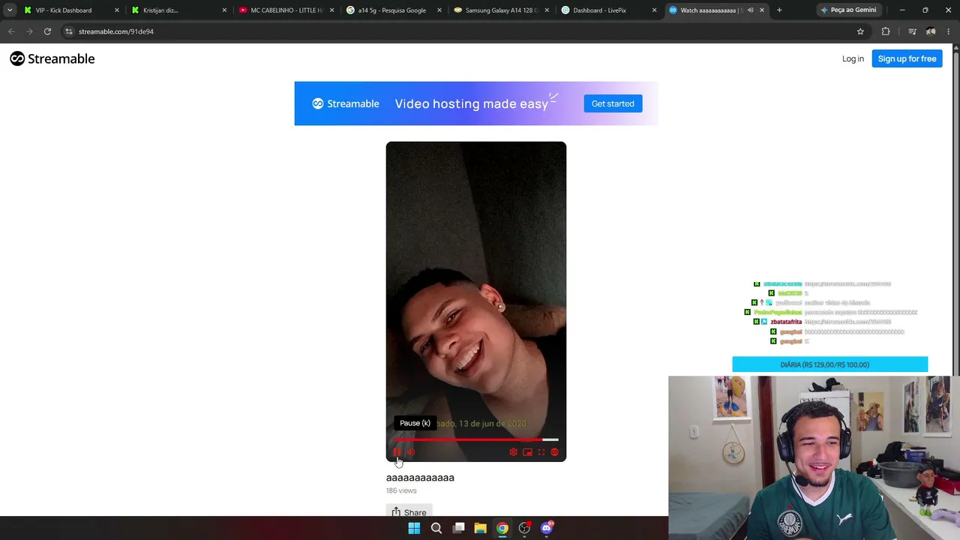
Task: Open the video player settings gear
Action: [x=513, y=452]
